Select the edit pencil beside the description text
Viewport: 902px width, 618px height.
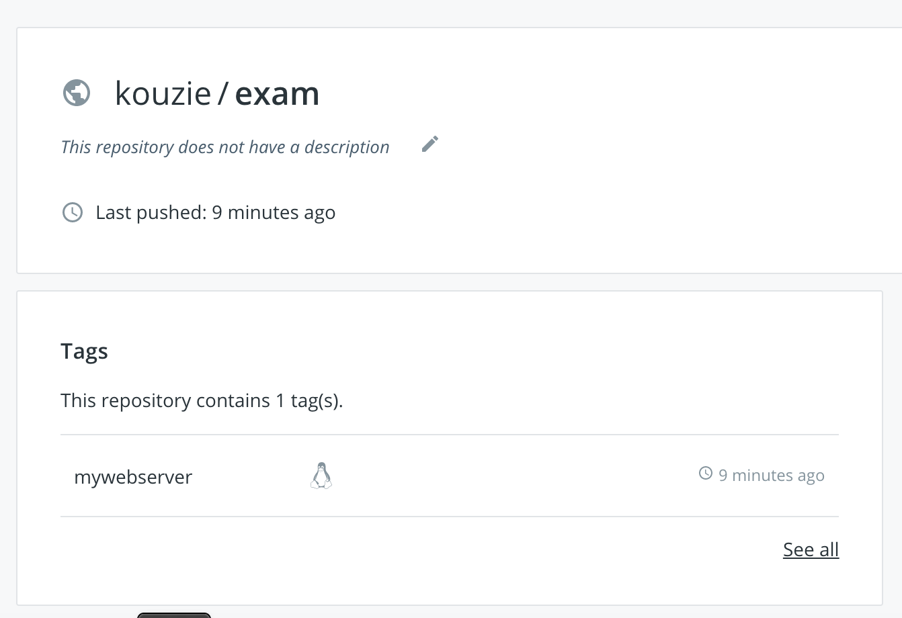point(430,143)
